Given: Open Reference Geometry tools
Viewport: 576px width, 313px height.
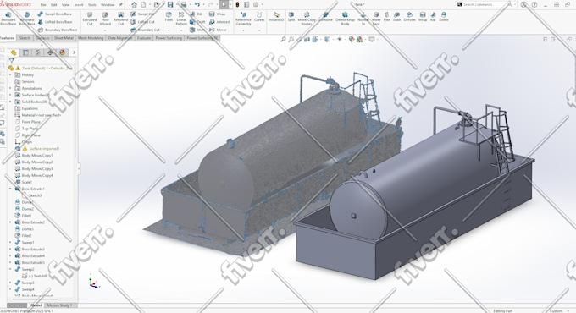Looking at the screenshot, I should (x=243, y=19).
